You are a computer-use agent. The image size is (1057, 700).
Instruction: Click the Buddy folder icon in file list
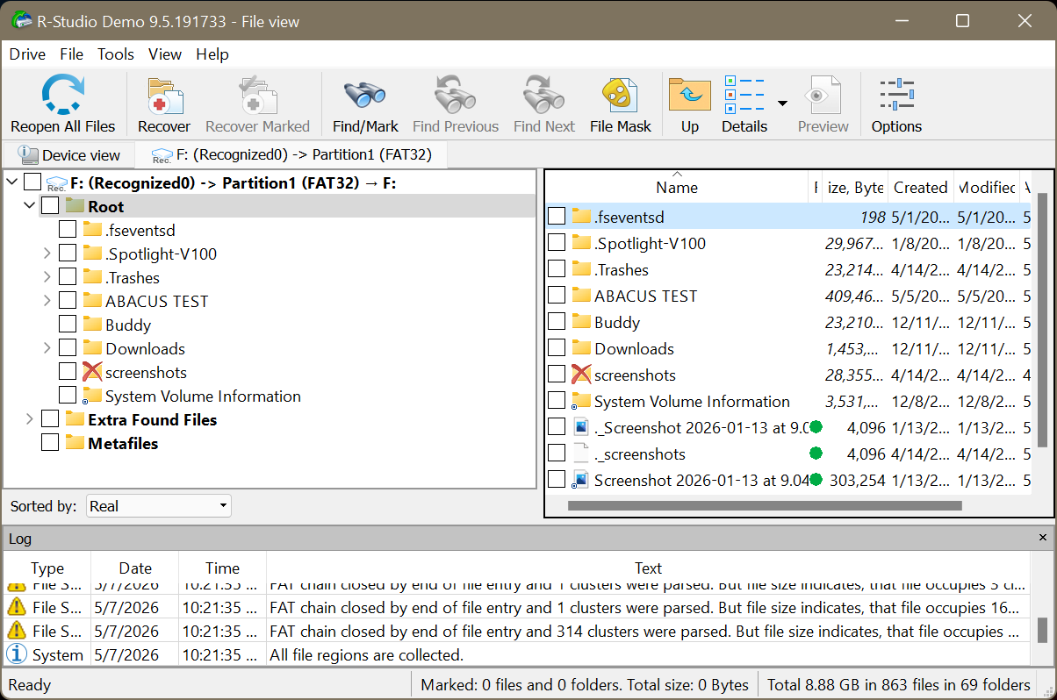[x=581, y=322]
